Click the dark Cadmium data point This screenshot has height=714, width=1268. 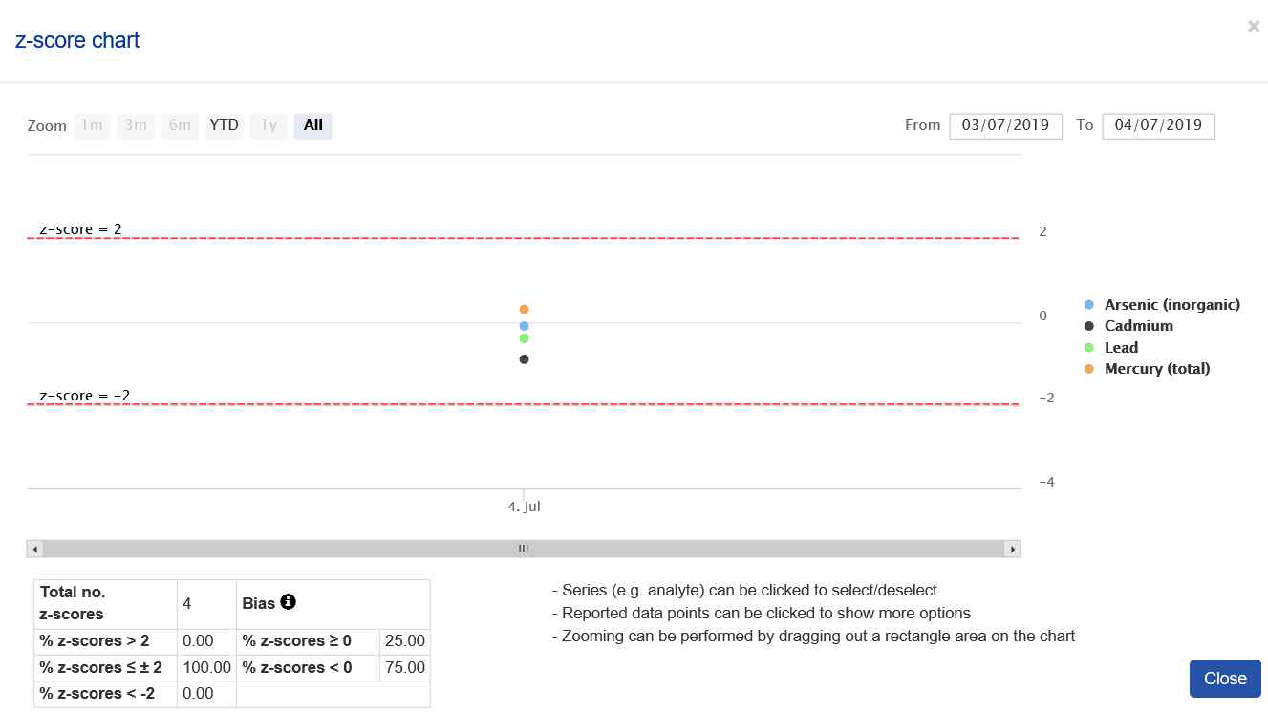pos(524,359)
